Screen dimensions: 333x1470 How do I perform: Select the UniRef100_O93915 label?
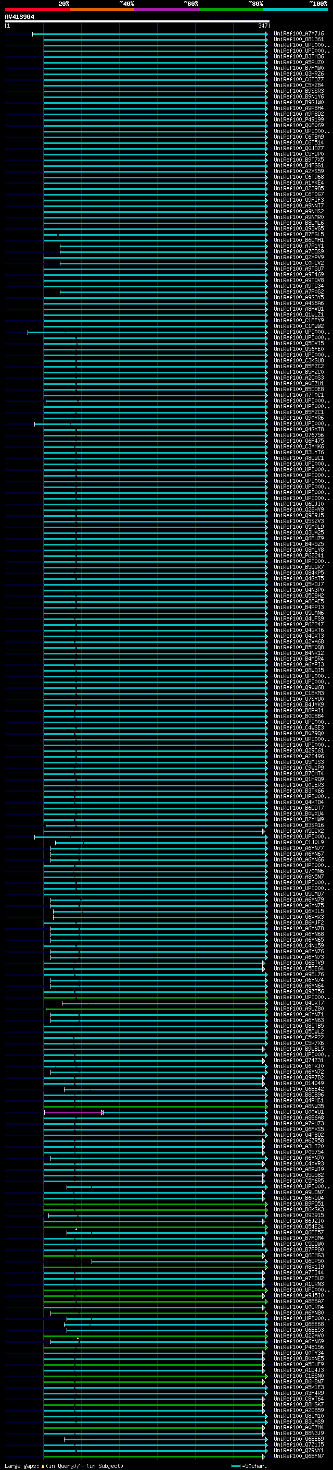click(298, 1216)
